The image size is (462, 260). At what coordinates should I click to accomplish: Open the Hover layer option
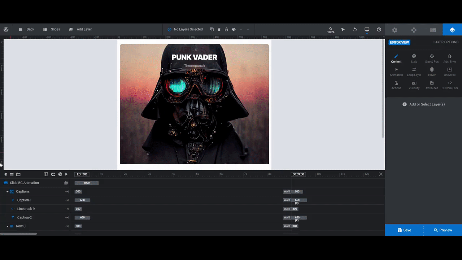[x=432, y=72]
